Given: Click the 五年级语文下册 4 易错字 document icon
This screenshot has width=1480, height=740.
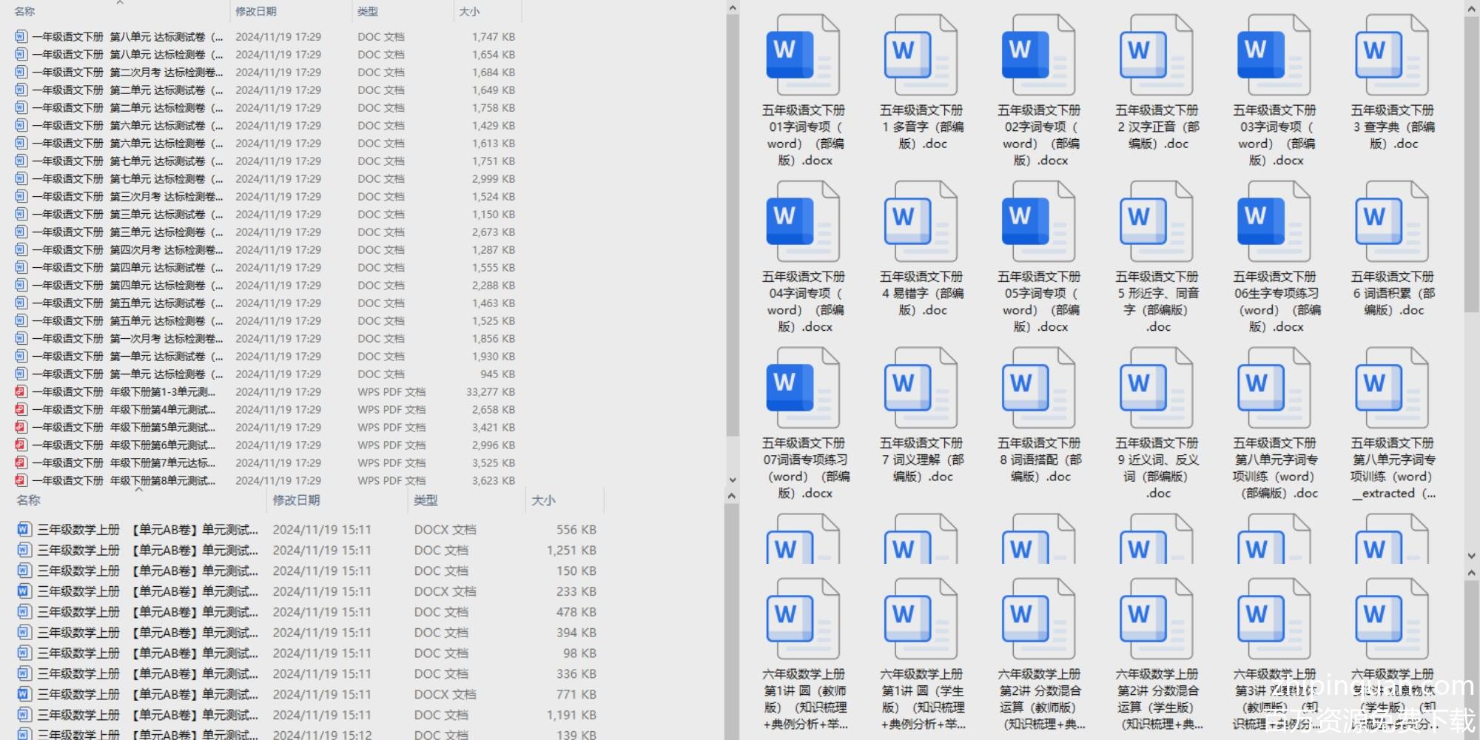Looking at the screenshot, I should point(920,222).
